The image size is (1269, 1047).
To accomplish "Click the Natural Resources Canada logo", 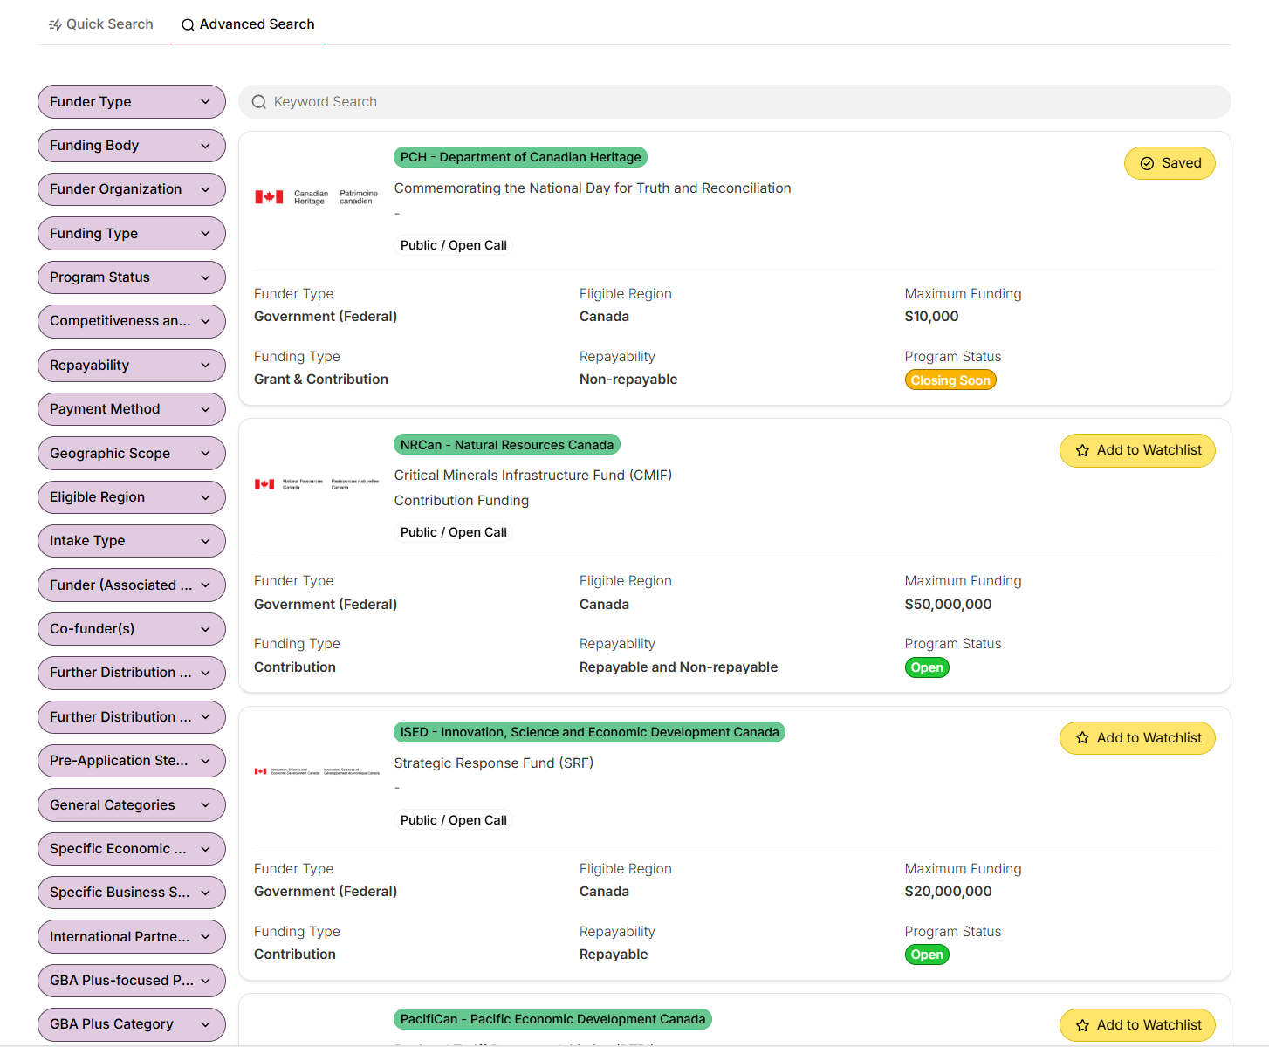I will coord(317,484).
